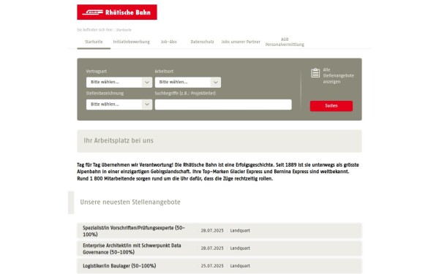Open the Datenschutz tab
This screenshot has height=274, width=439.
click(202, 42)
